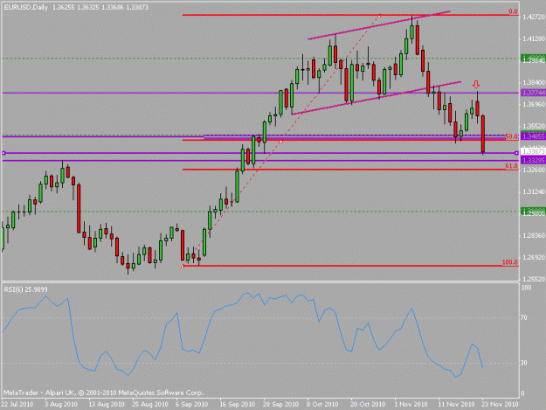The image size is (546, 410).
Task: Click the 8 Oct 2010 date label
Action: [322, 404]
